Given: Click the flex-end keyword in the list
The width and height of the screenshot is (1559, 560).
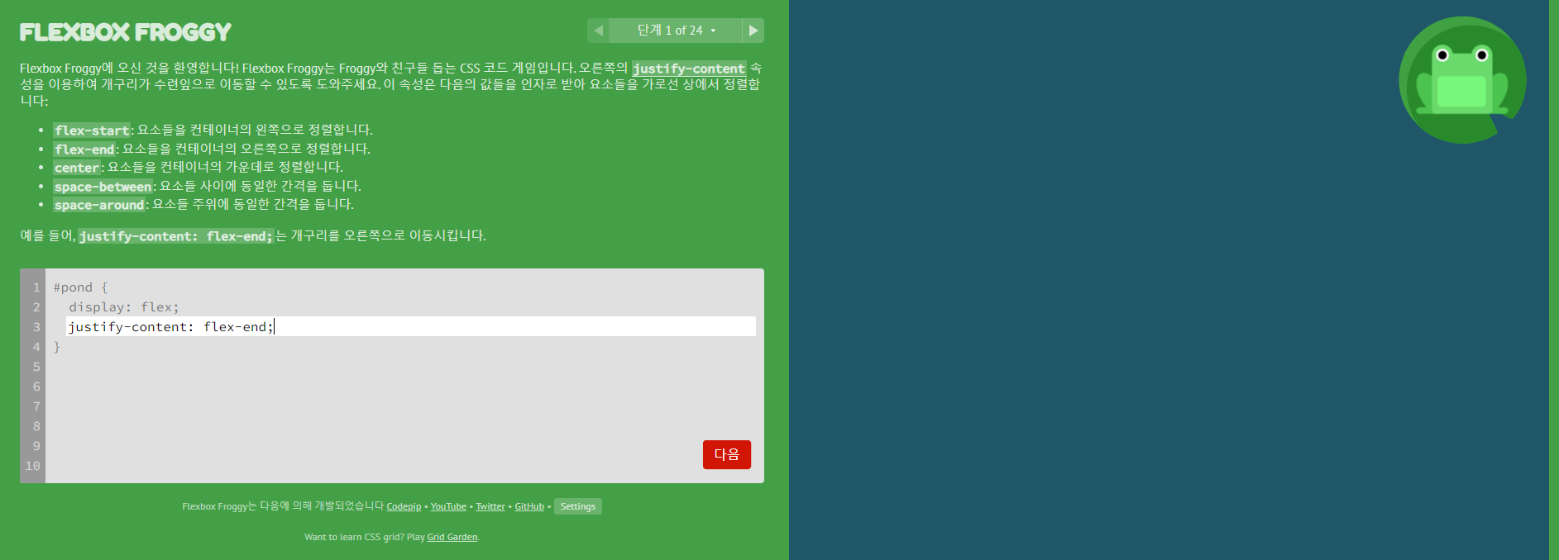Looking at the screenshot, I should pos(84,149).
